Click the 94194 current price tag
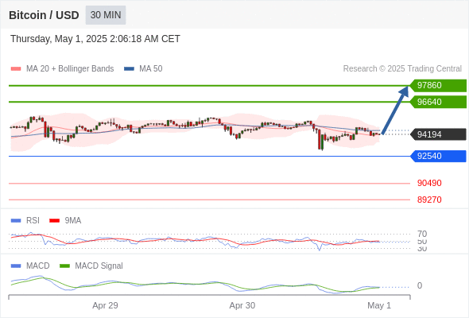This screenshot has width=469, height=318. tap(438, 134)
